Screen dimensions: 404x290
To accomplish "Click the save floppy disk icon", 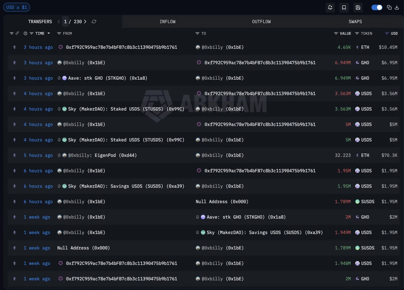I will click(358, 7).
